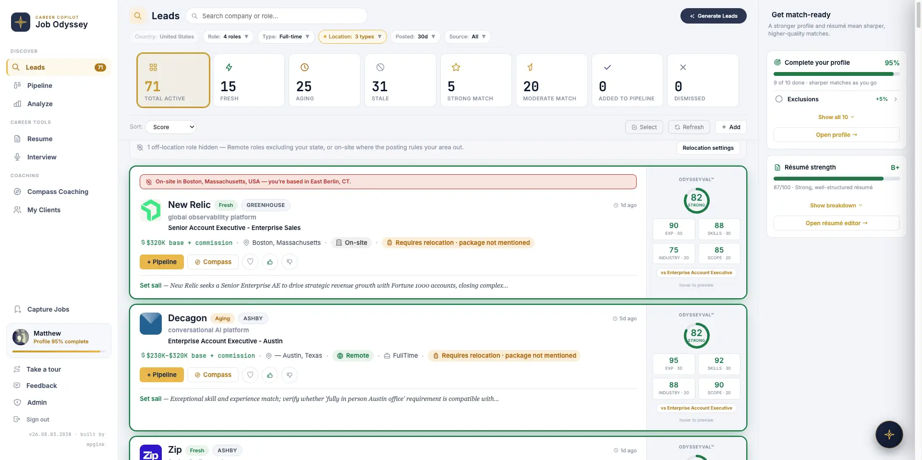922x460 pixels.
Task: Click the magnifier icon beside Leads heading
Action: point(138,16)
